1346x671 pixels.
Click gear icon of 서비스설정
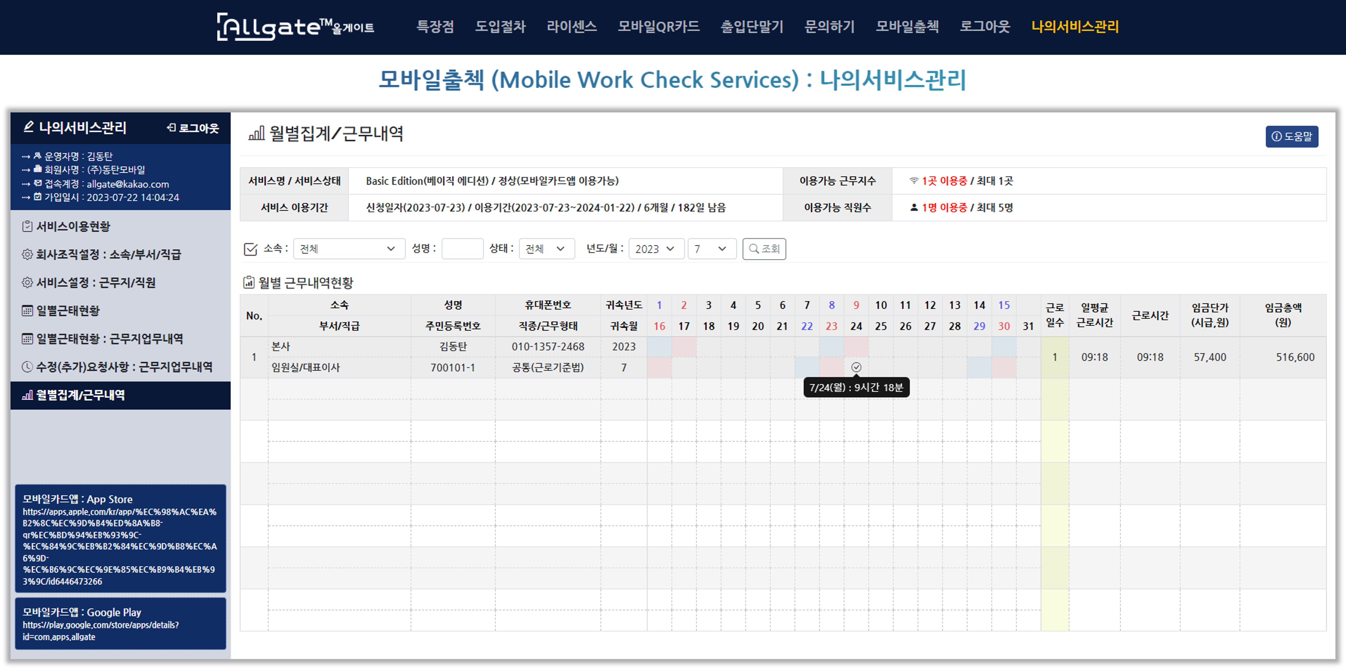27,282
